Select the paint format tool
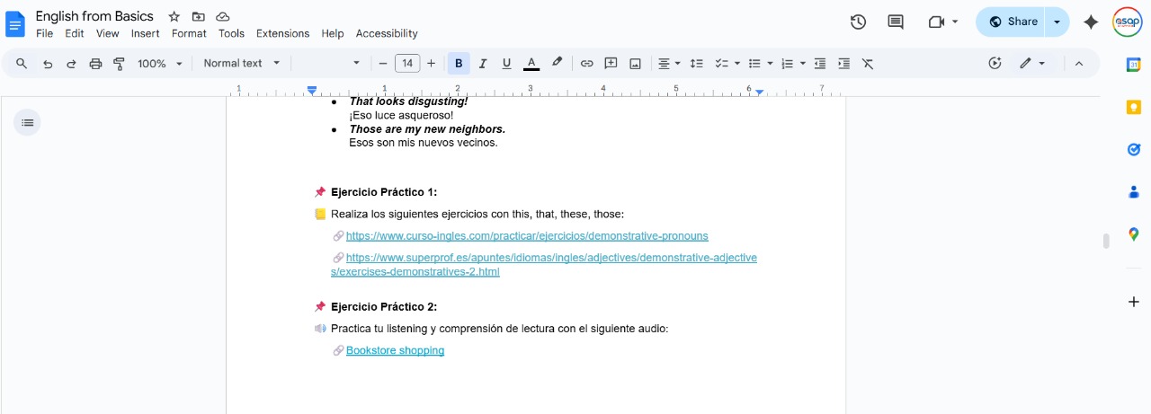Viewport: 1151px width, 414px height. 119,64
